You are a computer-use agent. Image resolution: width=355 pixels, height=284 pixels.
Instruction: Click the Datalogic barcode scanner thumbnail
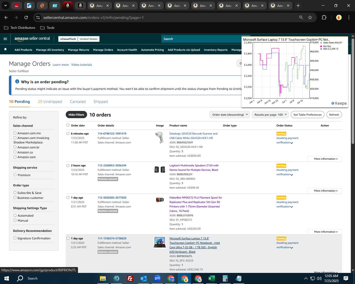[160, 138]
